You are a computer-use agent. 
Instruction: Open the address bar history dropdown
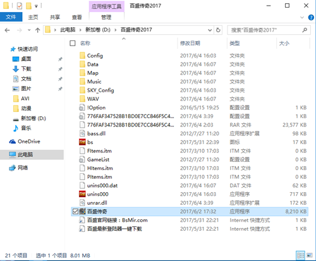click(x=210, y=30)
